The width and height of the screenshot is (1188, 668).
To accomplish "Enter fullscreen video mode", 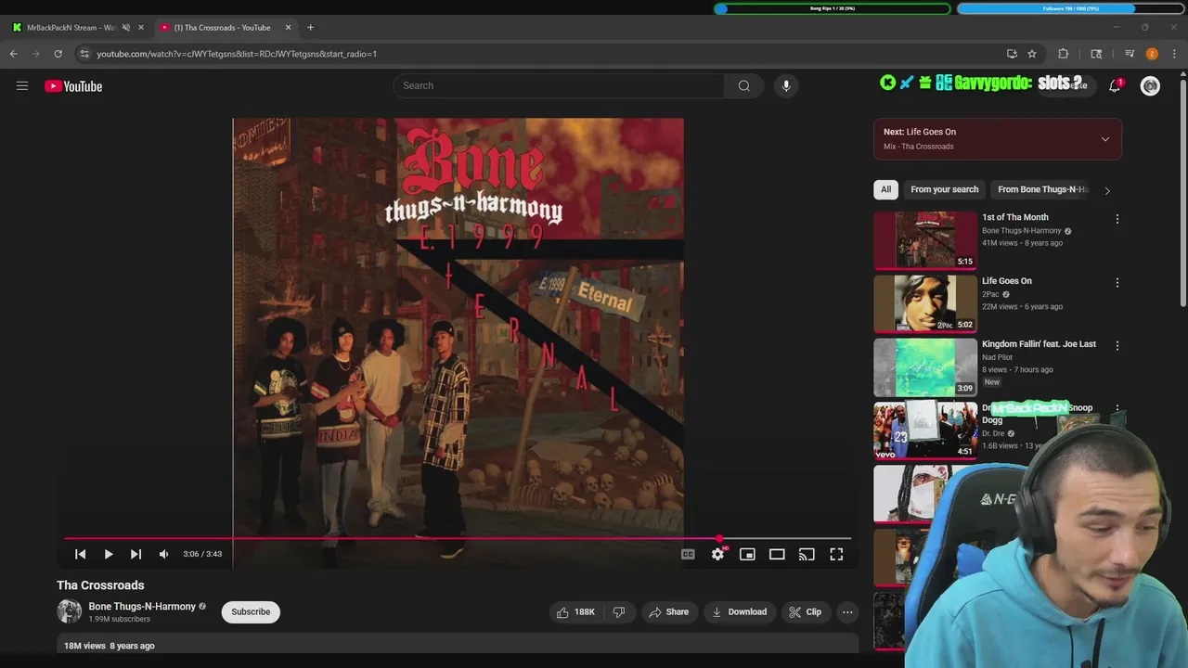I will pyautogui.click(x=836, y=554).
